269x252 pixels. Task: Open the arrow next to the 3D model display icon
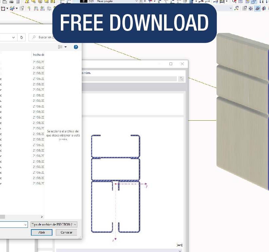pyautogui.click(x=16, y=8)
